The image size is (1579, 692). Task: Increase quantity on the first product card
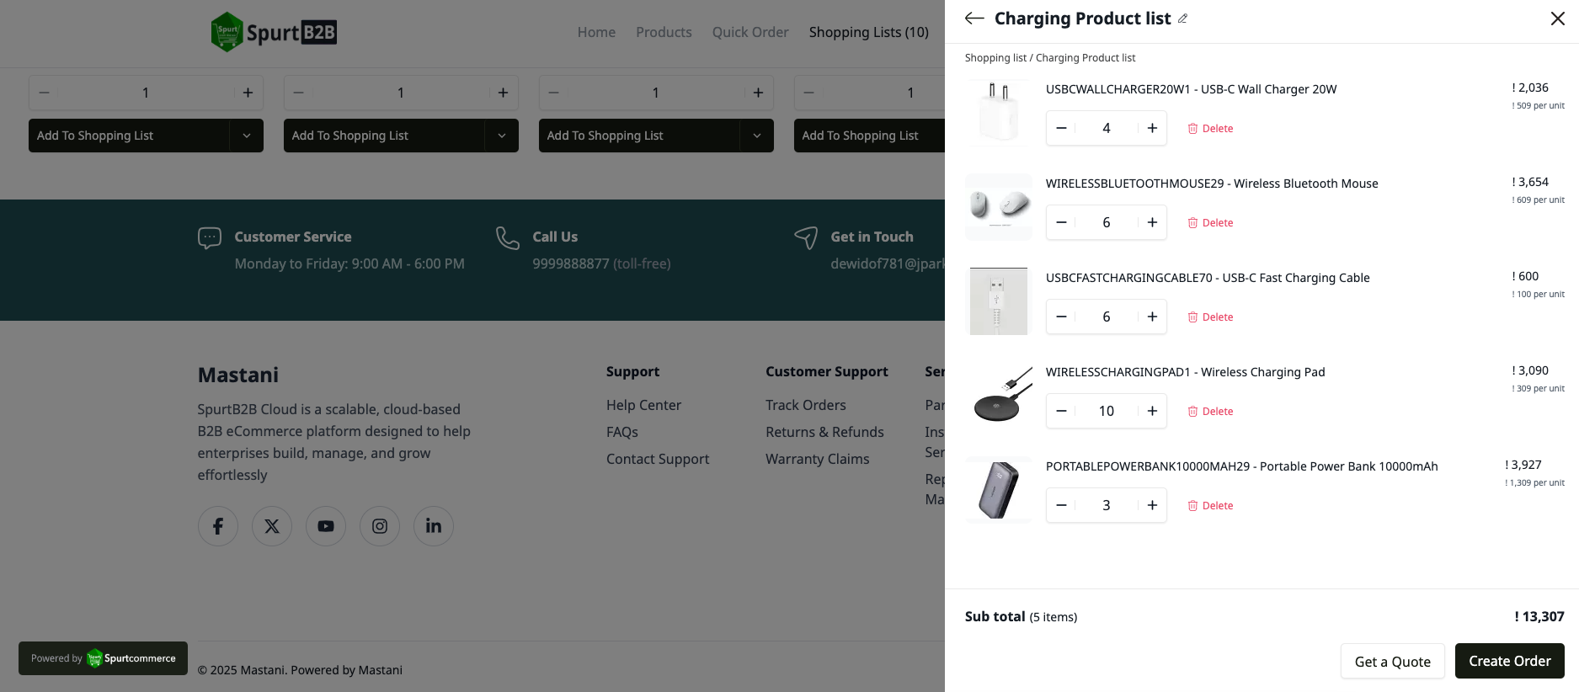(x=248, y=93)
